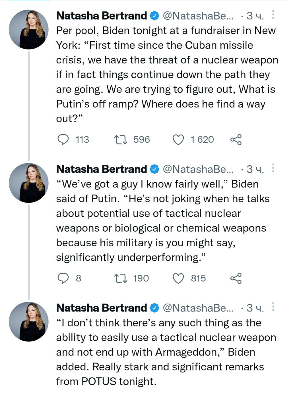Screen dimensions: 288x396
Task: Open the profile photo on second tweet
Action: (28, 183)
